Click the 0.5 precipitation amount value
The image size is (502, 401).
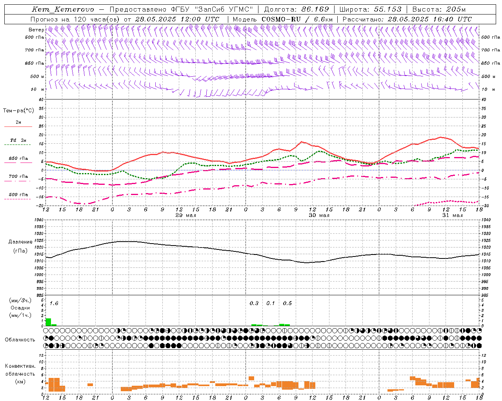point(287,303)
